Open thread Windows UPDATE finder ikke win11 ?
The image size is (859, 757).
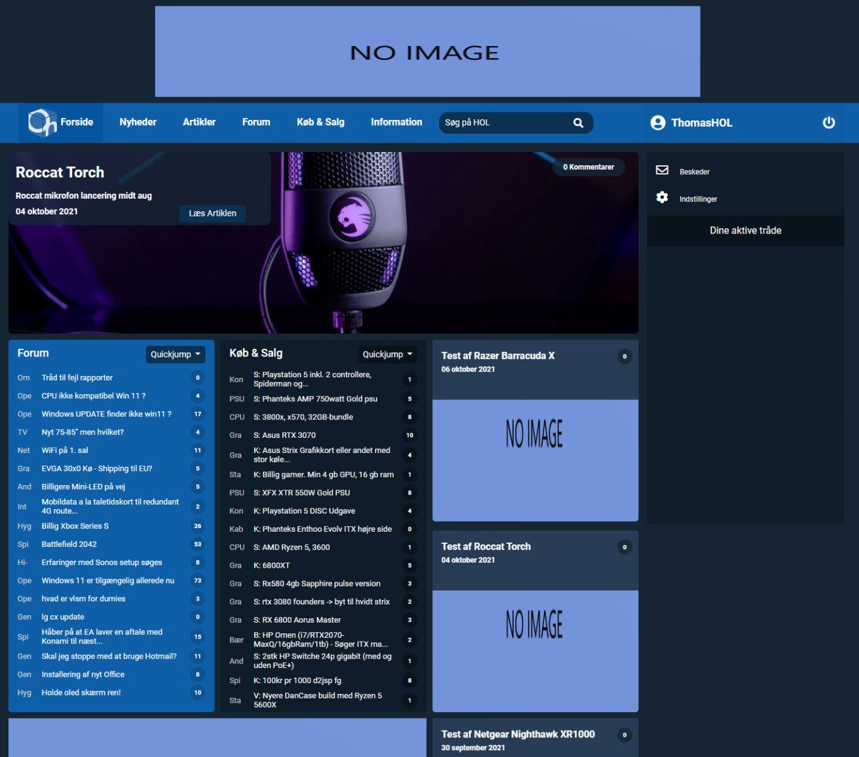point(107,414)
